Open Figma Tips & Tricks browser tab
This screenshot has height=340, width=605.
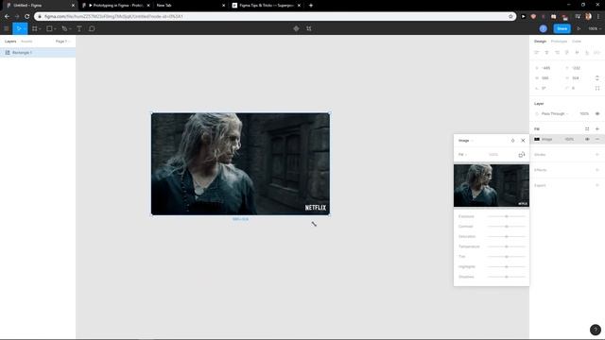[266, 6]
